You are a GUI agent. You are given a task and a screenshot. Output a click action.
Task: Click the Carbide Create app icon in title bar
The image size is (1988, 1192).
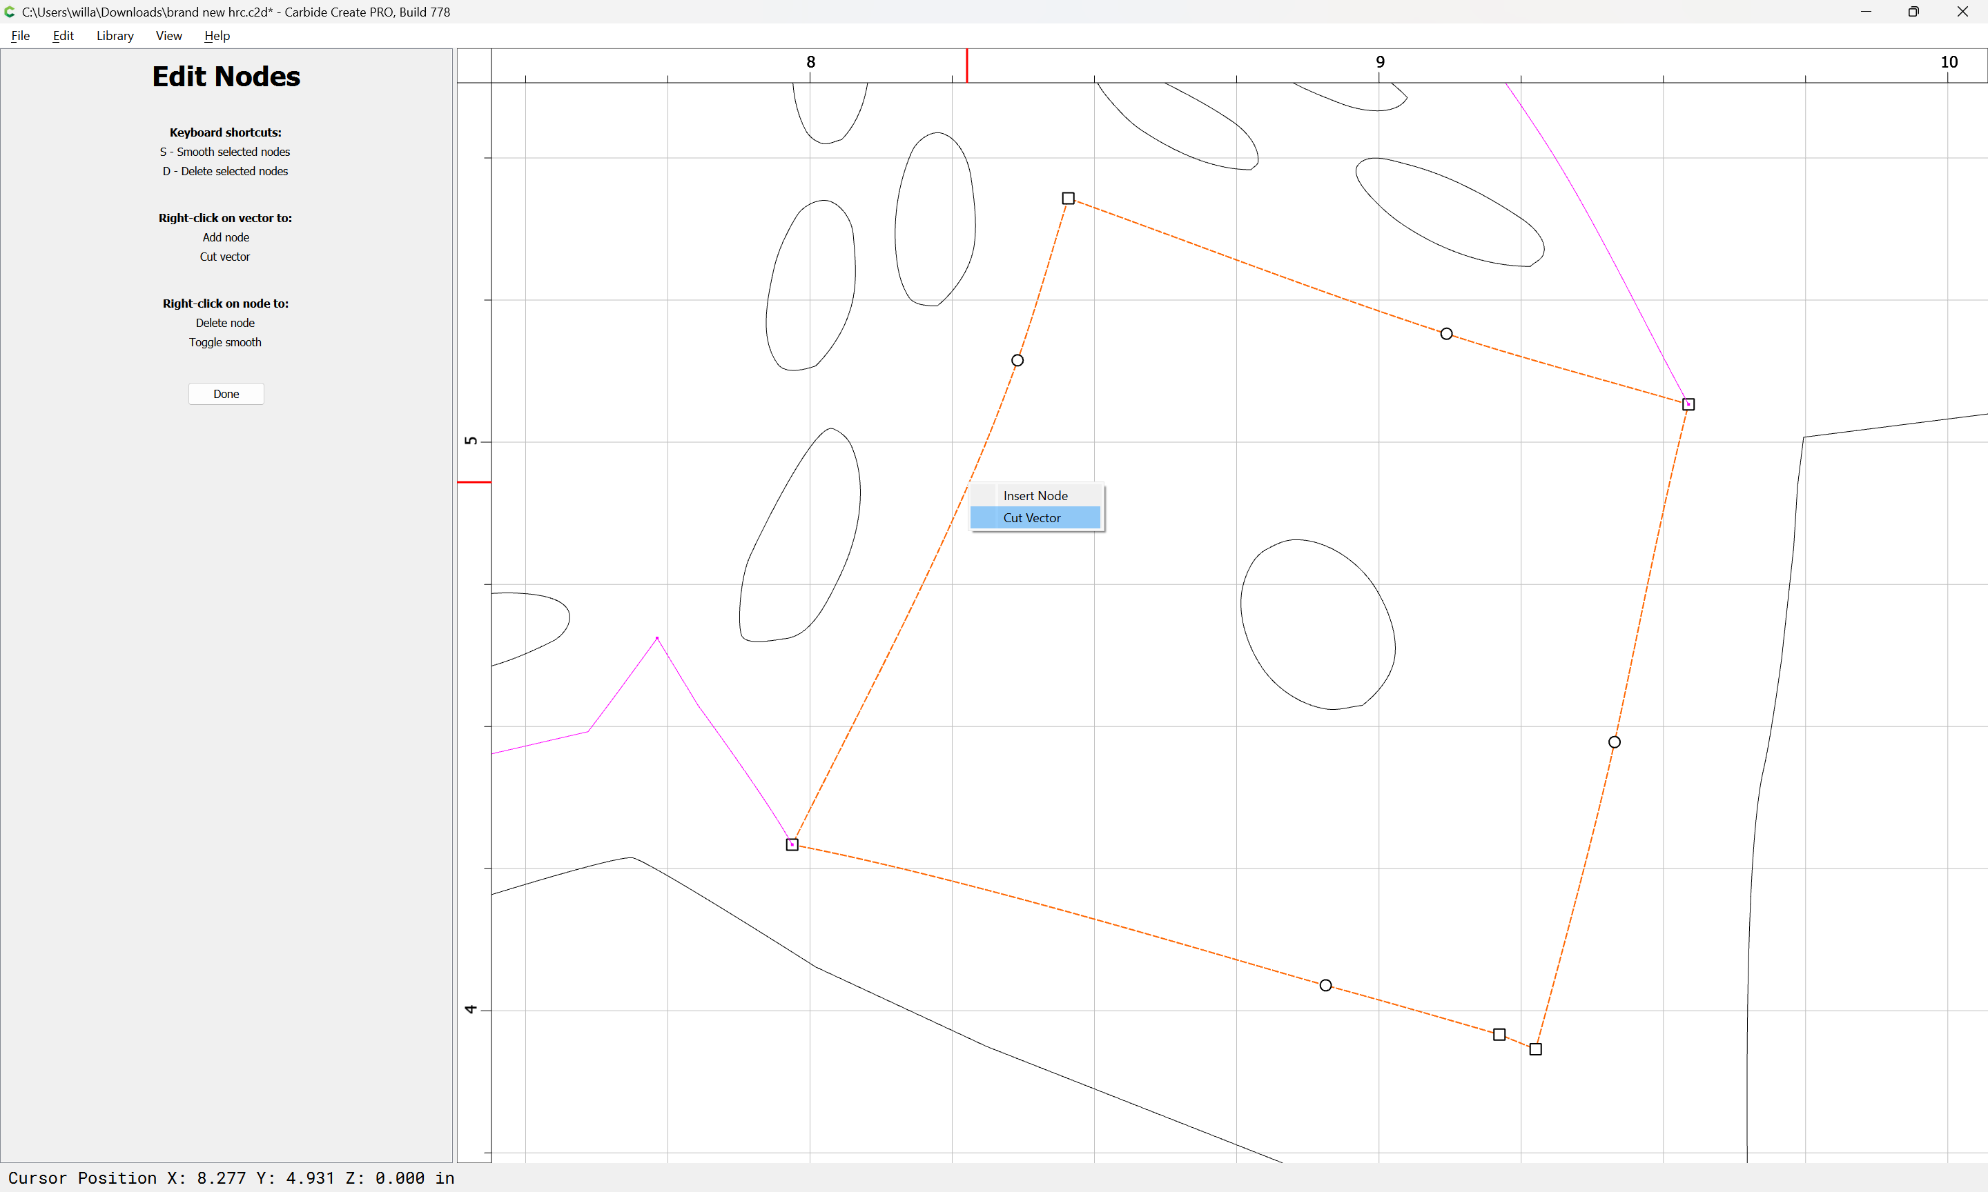point(10,11)
